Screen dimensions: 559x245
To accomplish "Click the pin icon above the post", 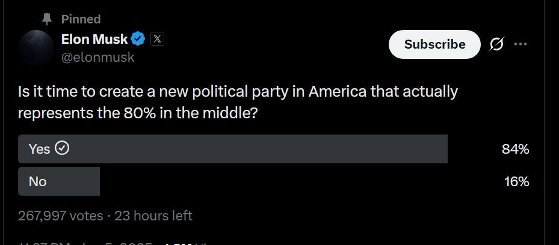I will tap(47, 19).
